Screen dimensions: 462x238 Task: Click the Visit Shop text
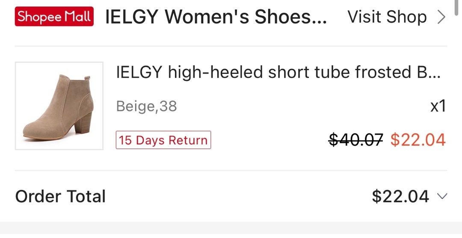[x=387, y=17]
